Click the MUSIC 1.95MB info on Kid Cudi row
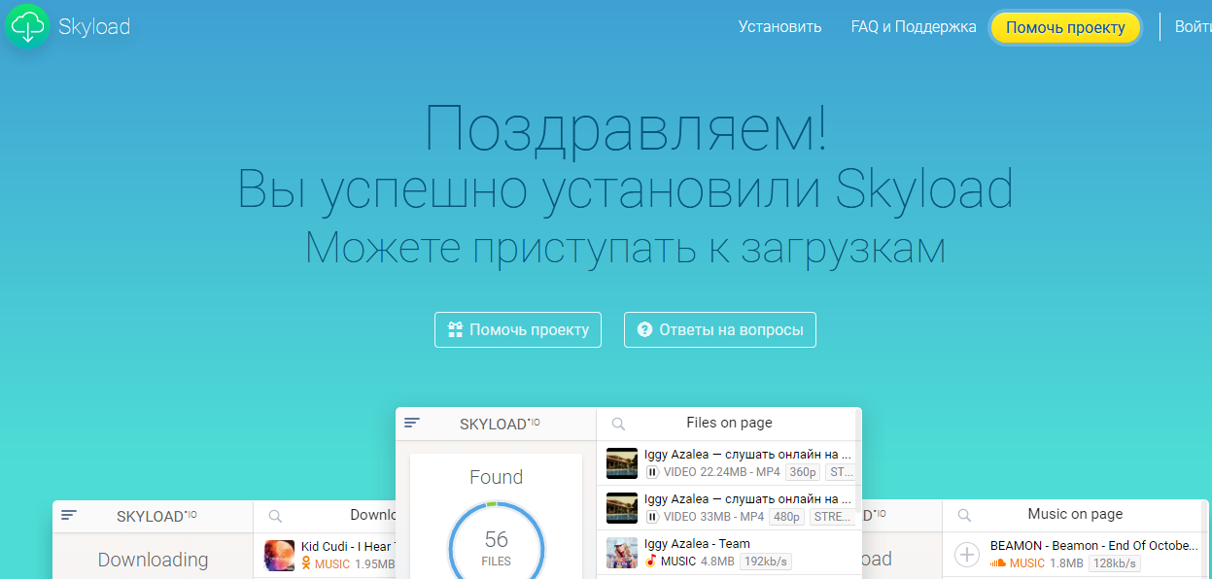 (x=355, y=563)
